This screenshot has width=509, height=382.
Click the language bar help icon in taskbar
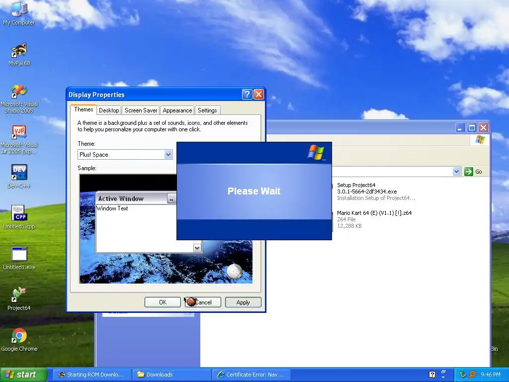tap(432, 375)
